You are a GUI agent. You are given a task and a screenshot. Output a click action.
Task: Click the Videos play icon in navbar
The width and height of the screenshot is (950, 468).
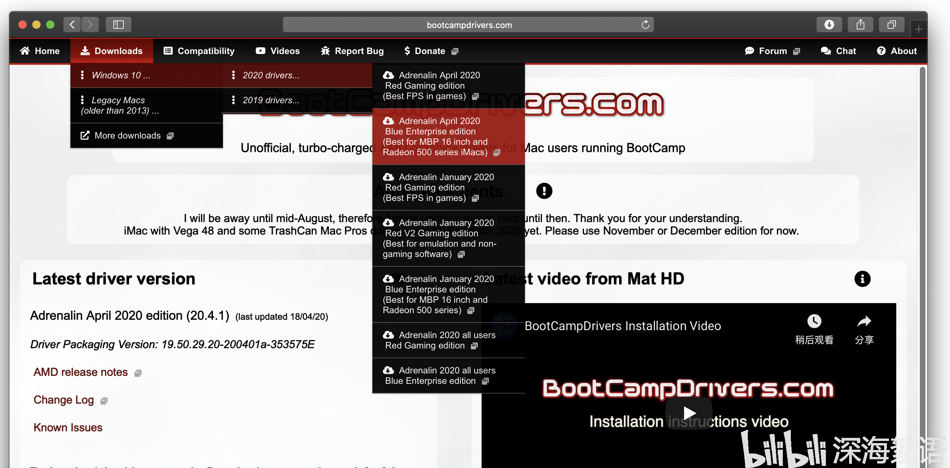click(x=260, y=51)
